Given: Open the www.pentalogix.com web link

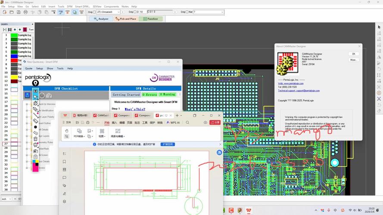Looking at the screenshot, I should (291, 83).
